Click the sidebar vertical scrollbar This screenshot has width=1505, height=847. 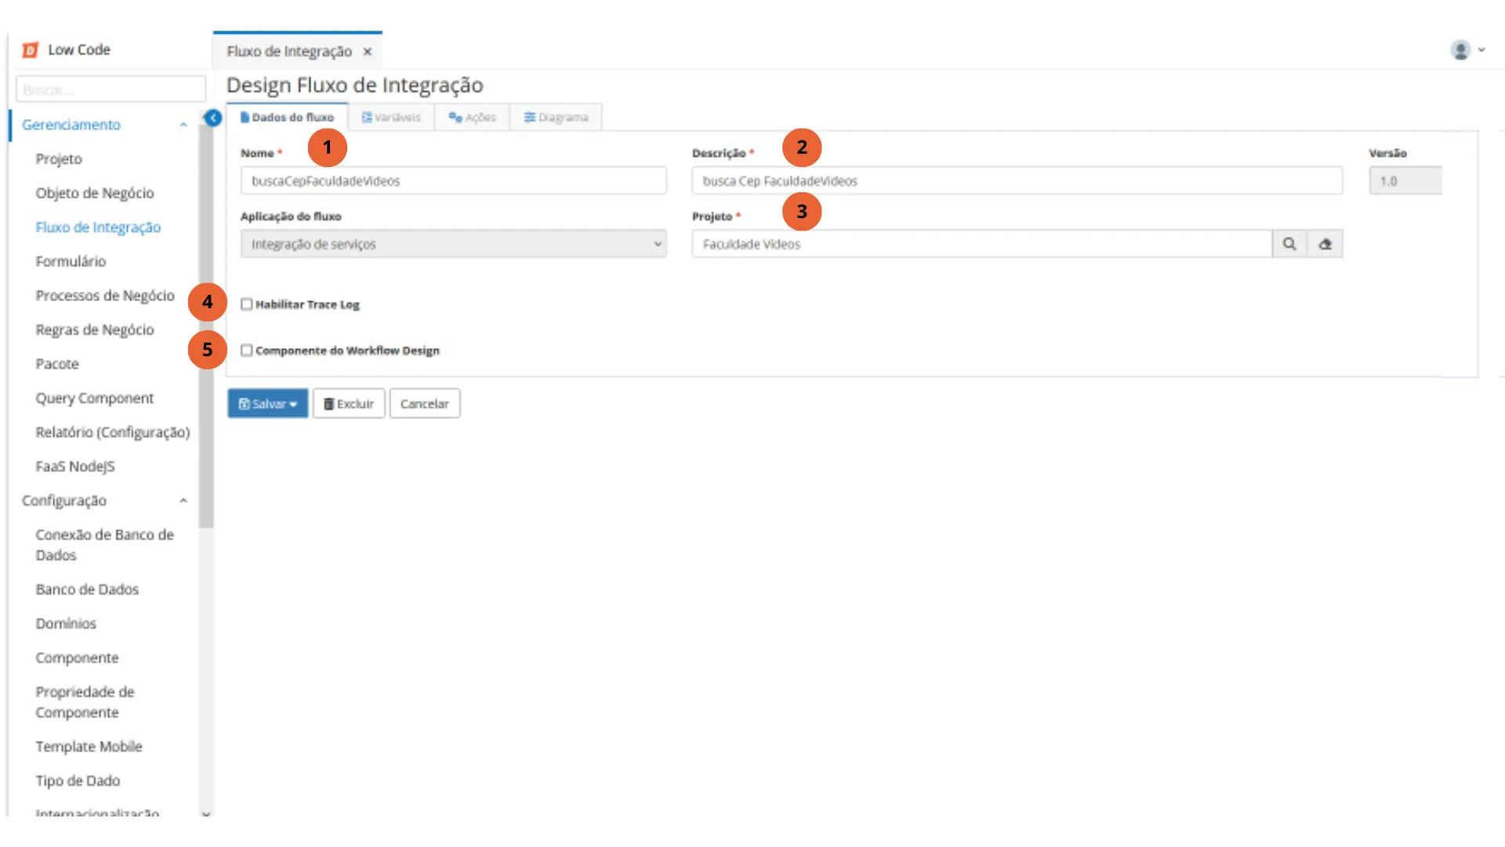pos(206,325)
